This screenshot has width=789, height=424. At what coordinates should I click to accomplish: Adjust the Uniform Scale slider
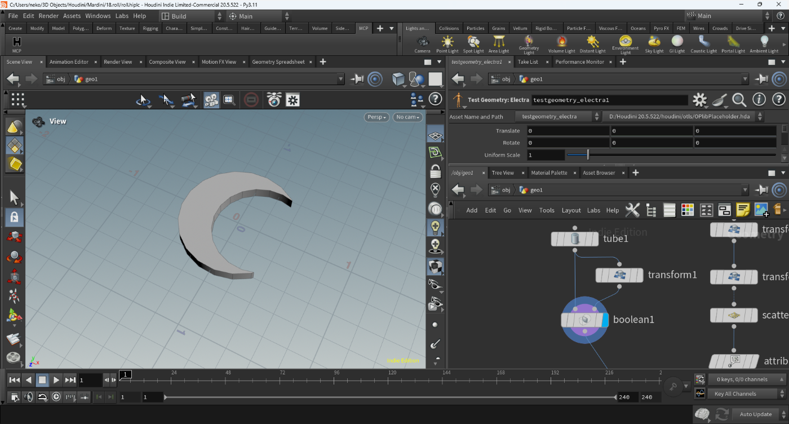(x=671, y=154)
